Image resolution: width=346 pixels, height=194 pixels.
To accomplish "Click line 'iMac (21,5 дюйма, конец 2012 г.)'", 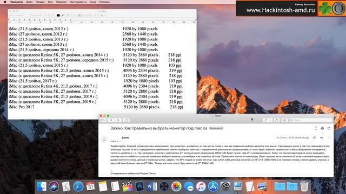I will pos(38,29).
